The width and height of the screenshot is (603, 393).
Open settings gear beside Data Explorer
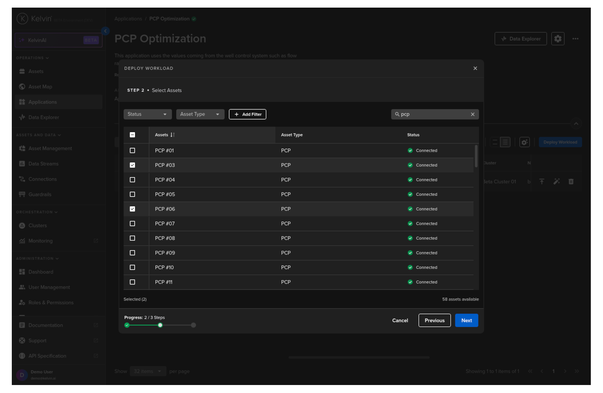click(557, 39)
